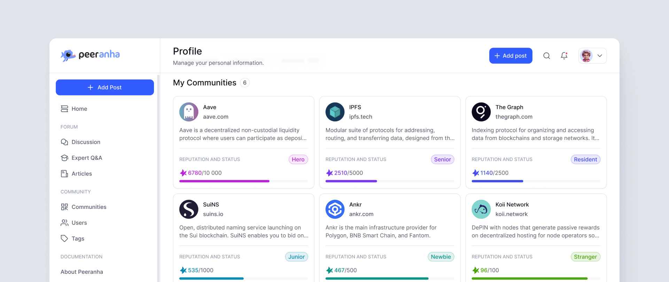Click the Aave ghost logo

tap(189, 112)
